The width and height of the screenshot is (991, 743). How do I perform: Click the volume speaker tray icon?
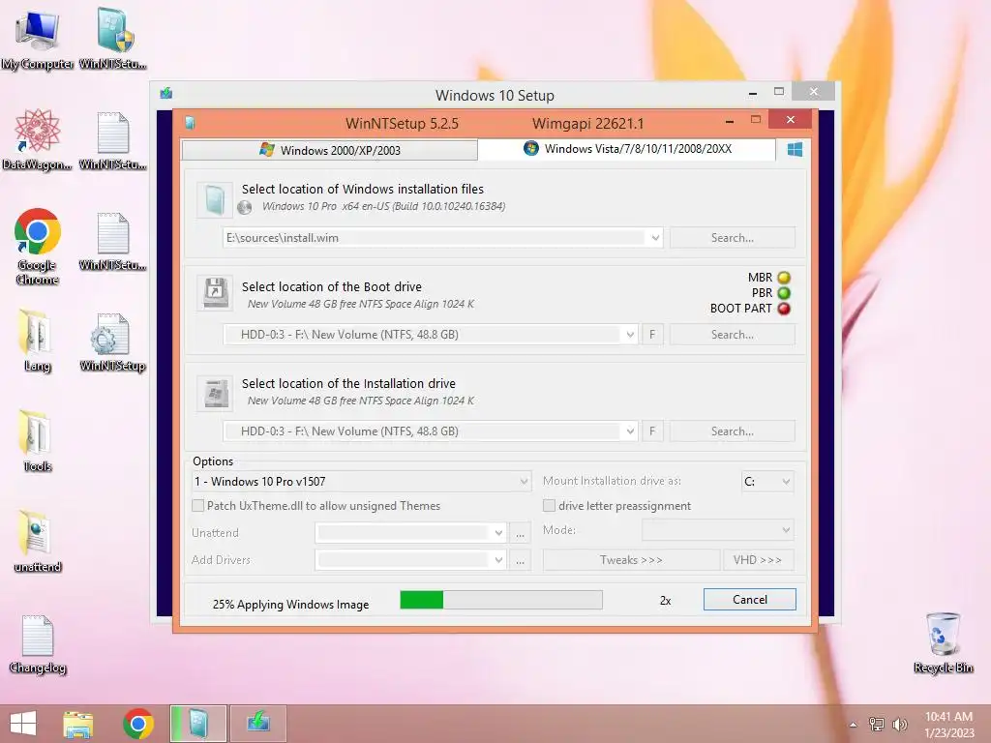(899, 724)
